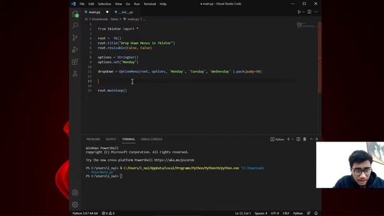Open the Help menu

coord(163,4)
